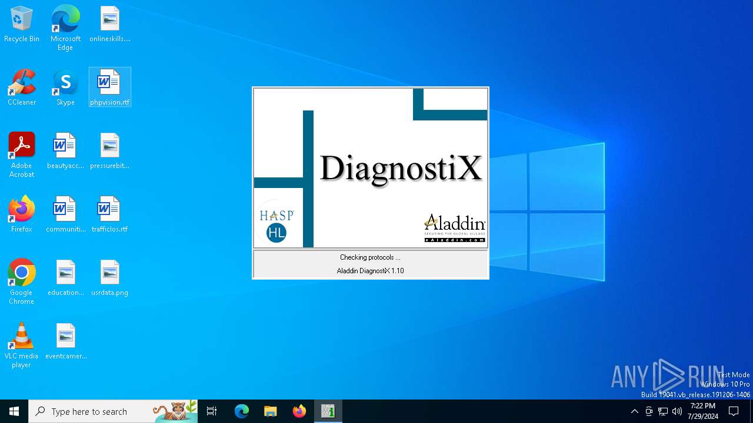Select the Firefox desktop shortcut

click(x=22, y=215)
